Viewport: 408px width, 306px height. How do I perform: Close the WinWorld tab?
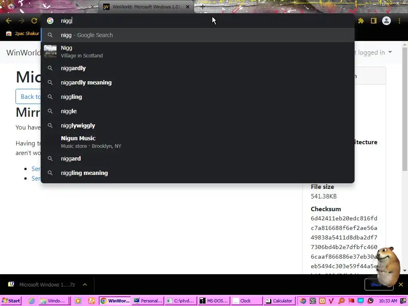click(x=188, y=7)
